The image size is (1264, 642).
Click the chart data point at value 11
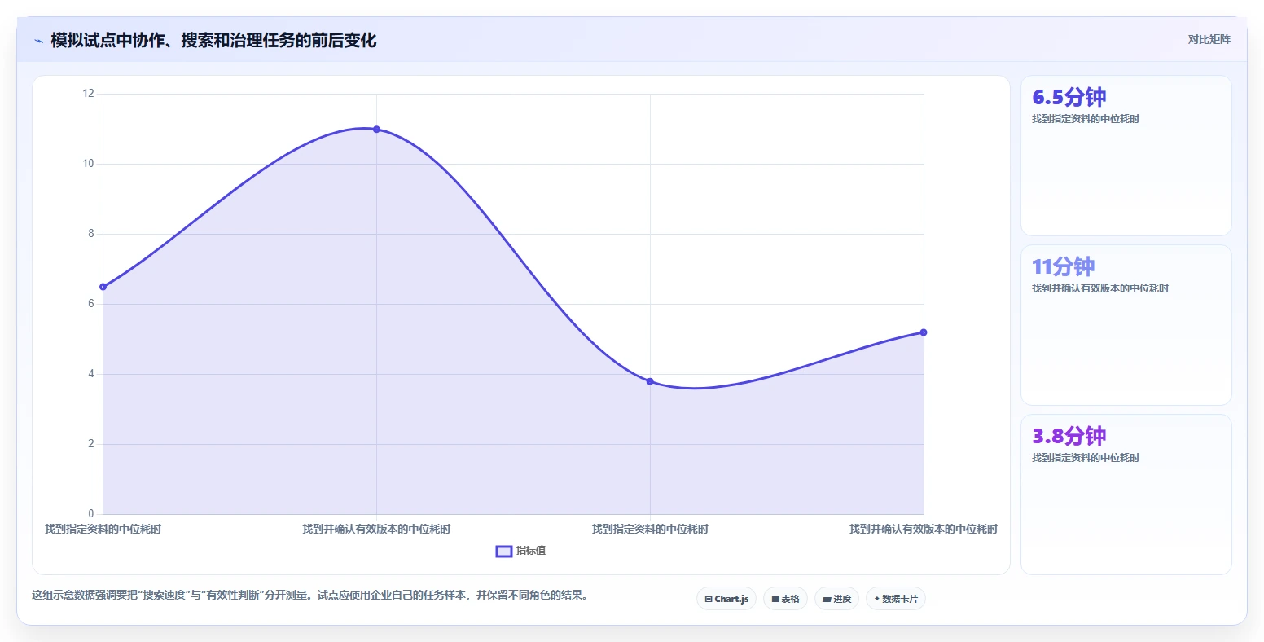click(x=376, y=129)
